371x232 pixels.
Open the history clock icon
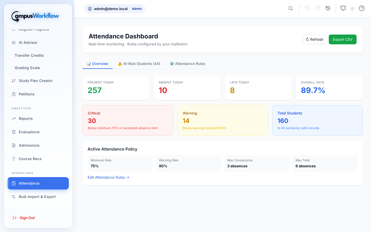coord(328,9)
